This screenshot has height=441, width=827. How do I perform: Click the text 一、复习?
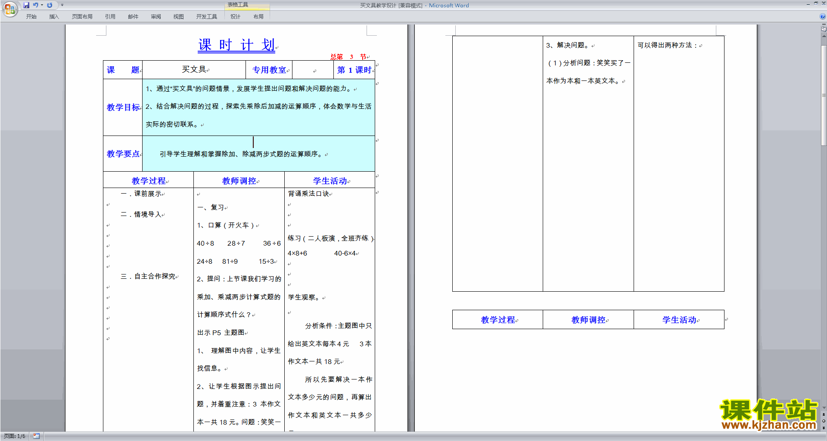click(211, 207)
